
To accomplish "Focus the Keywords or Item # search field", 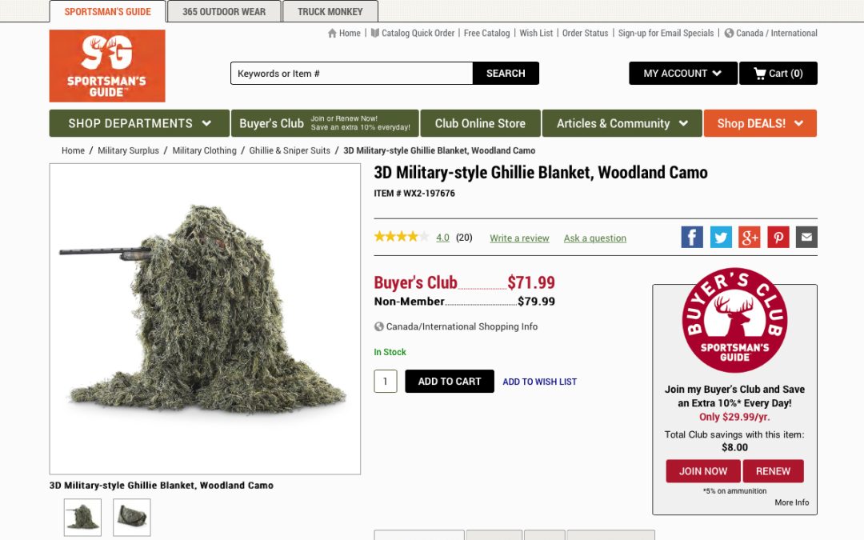I will pos(351,74).
